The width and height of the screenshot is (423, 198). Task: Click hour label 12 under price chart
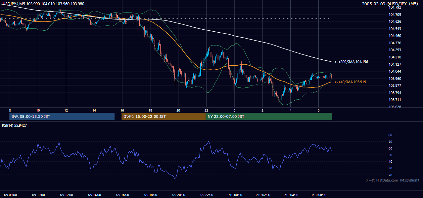(66, 110)
